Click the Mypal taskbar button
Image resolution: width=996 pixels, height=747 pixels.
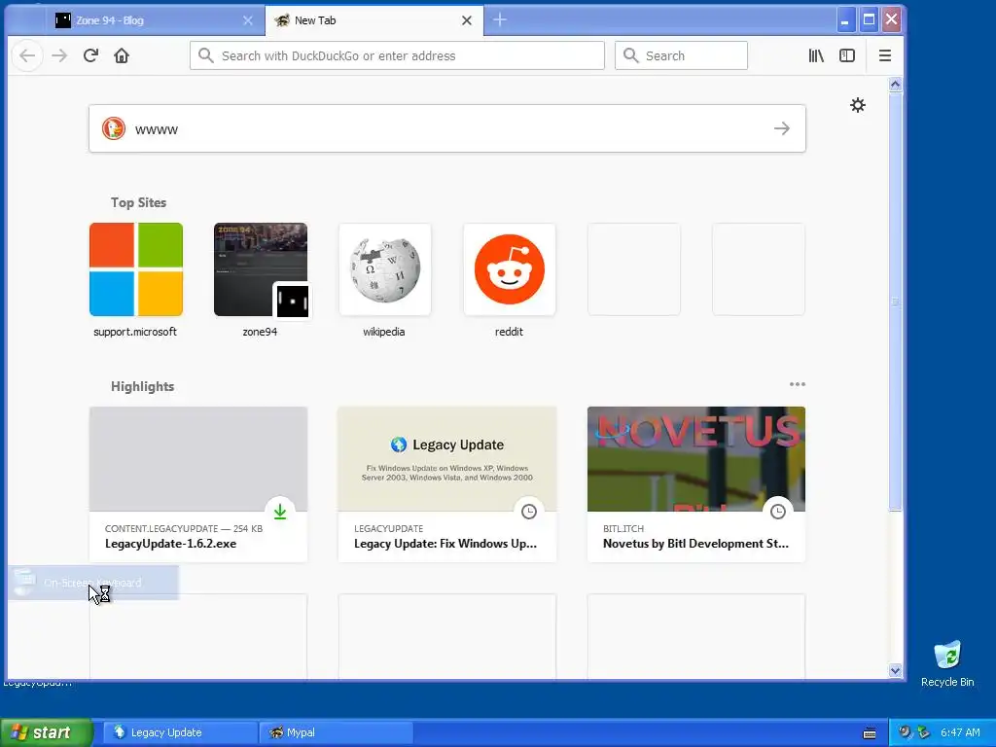point(337,732)
